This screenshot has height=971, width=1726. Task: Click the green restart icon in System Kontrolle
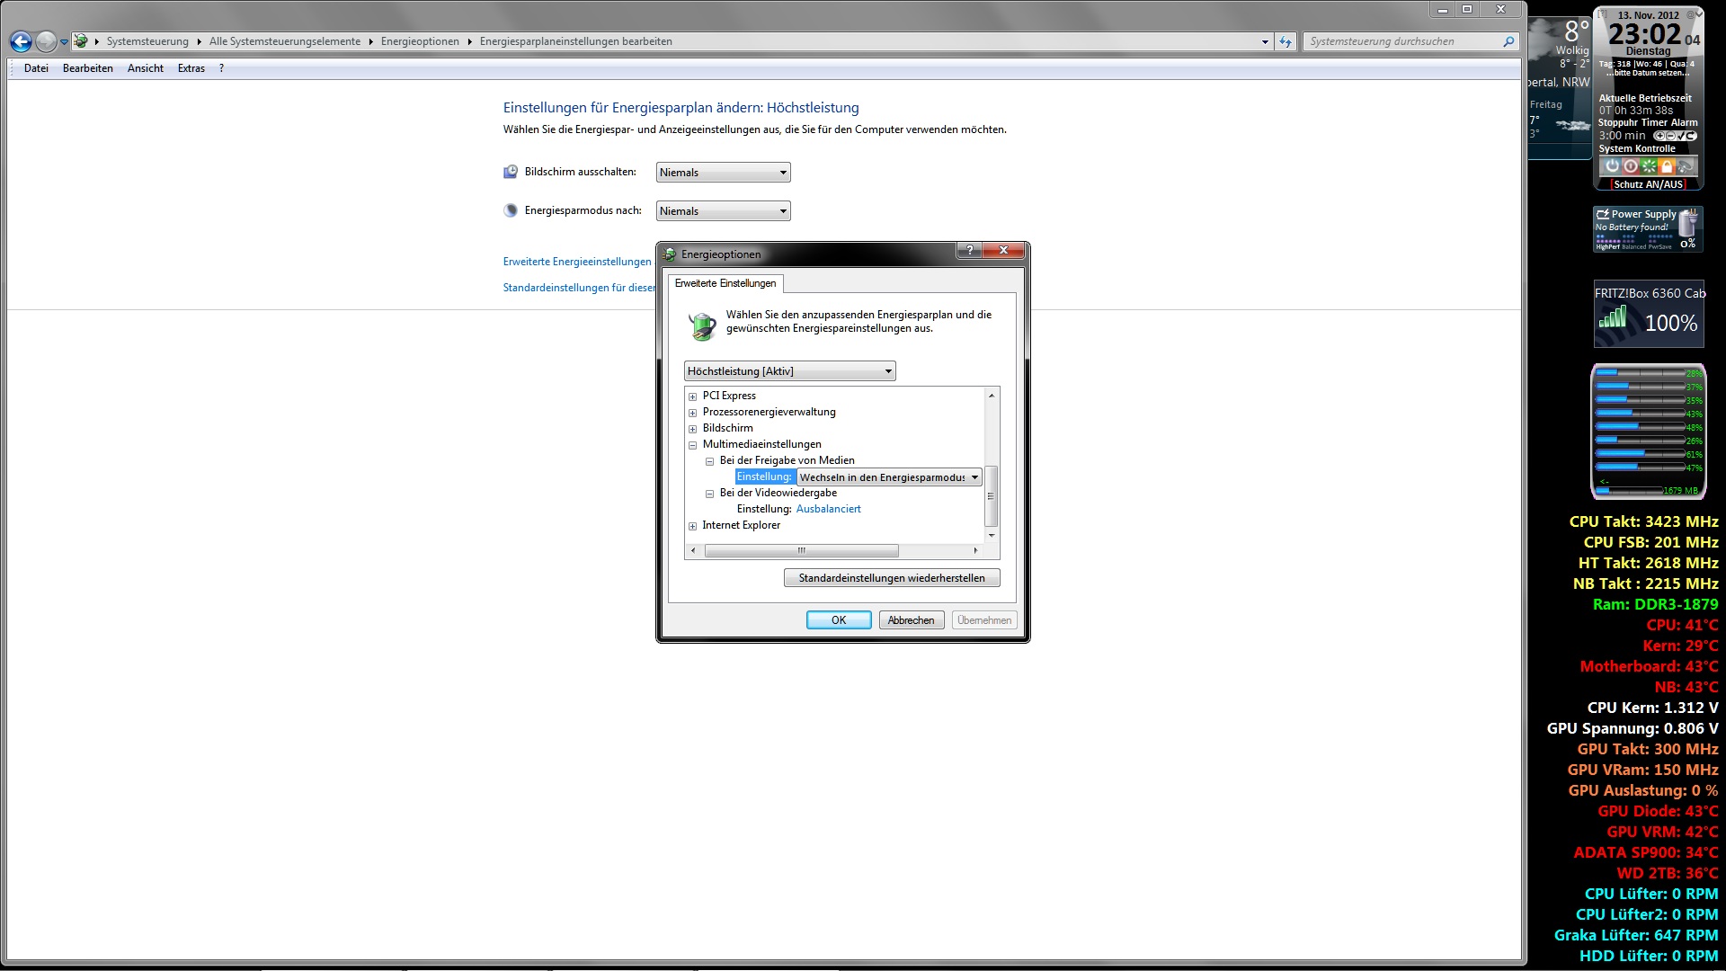pyautogui.click(x=1649, y=166)
